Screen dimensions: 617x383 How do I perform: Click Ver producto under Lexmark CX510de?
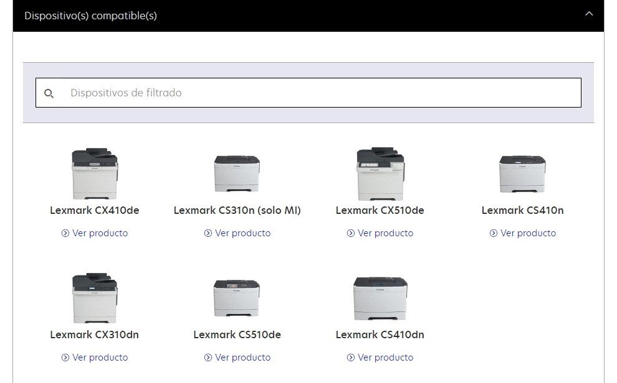pyautogui.click(x=380, y=233)
